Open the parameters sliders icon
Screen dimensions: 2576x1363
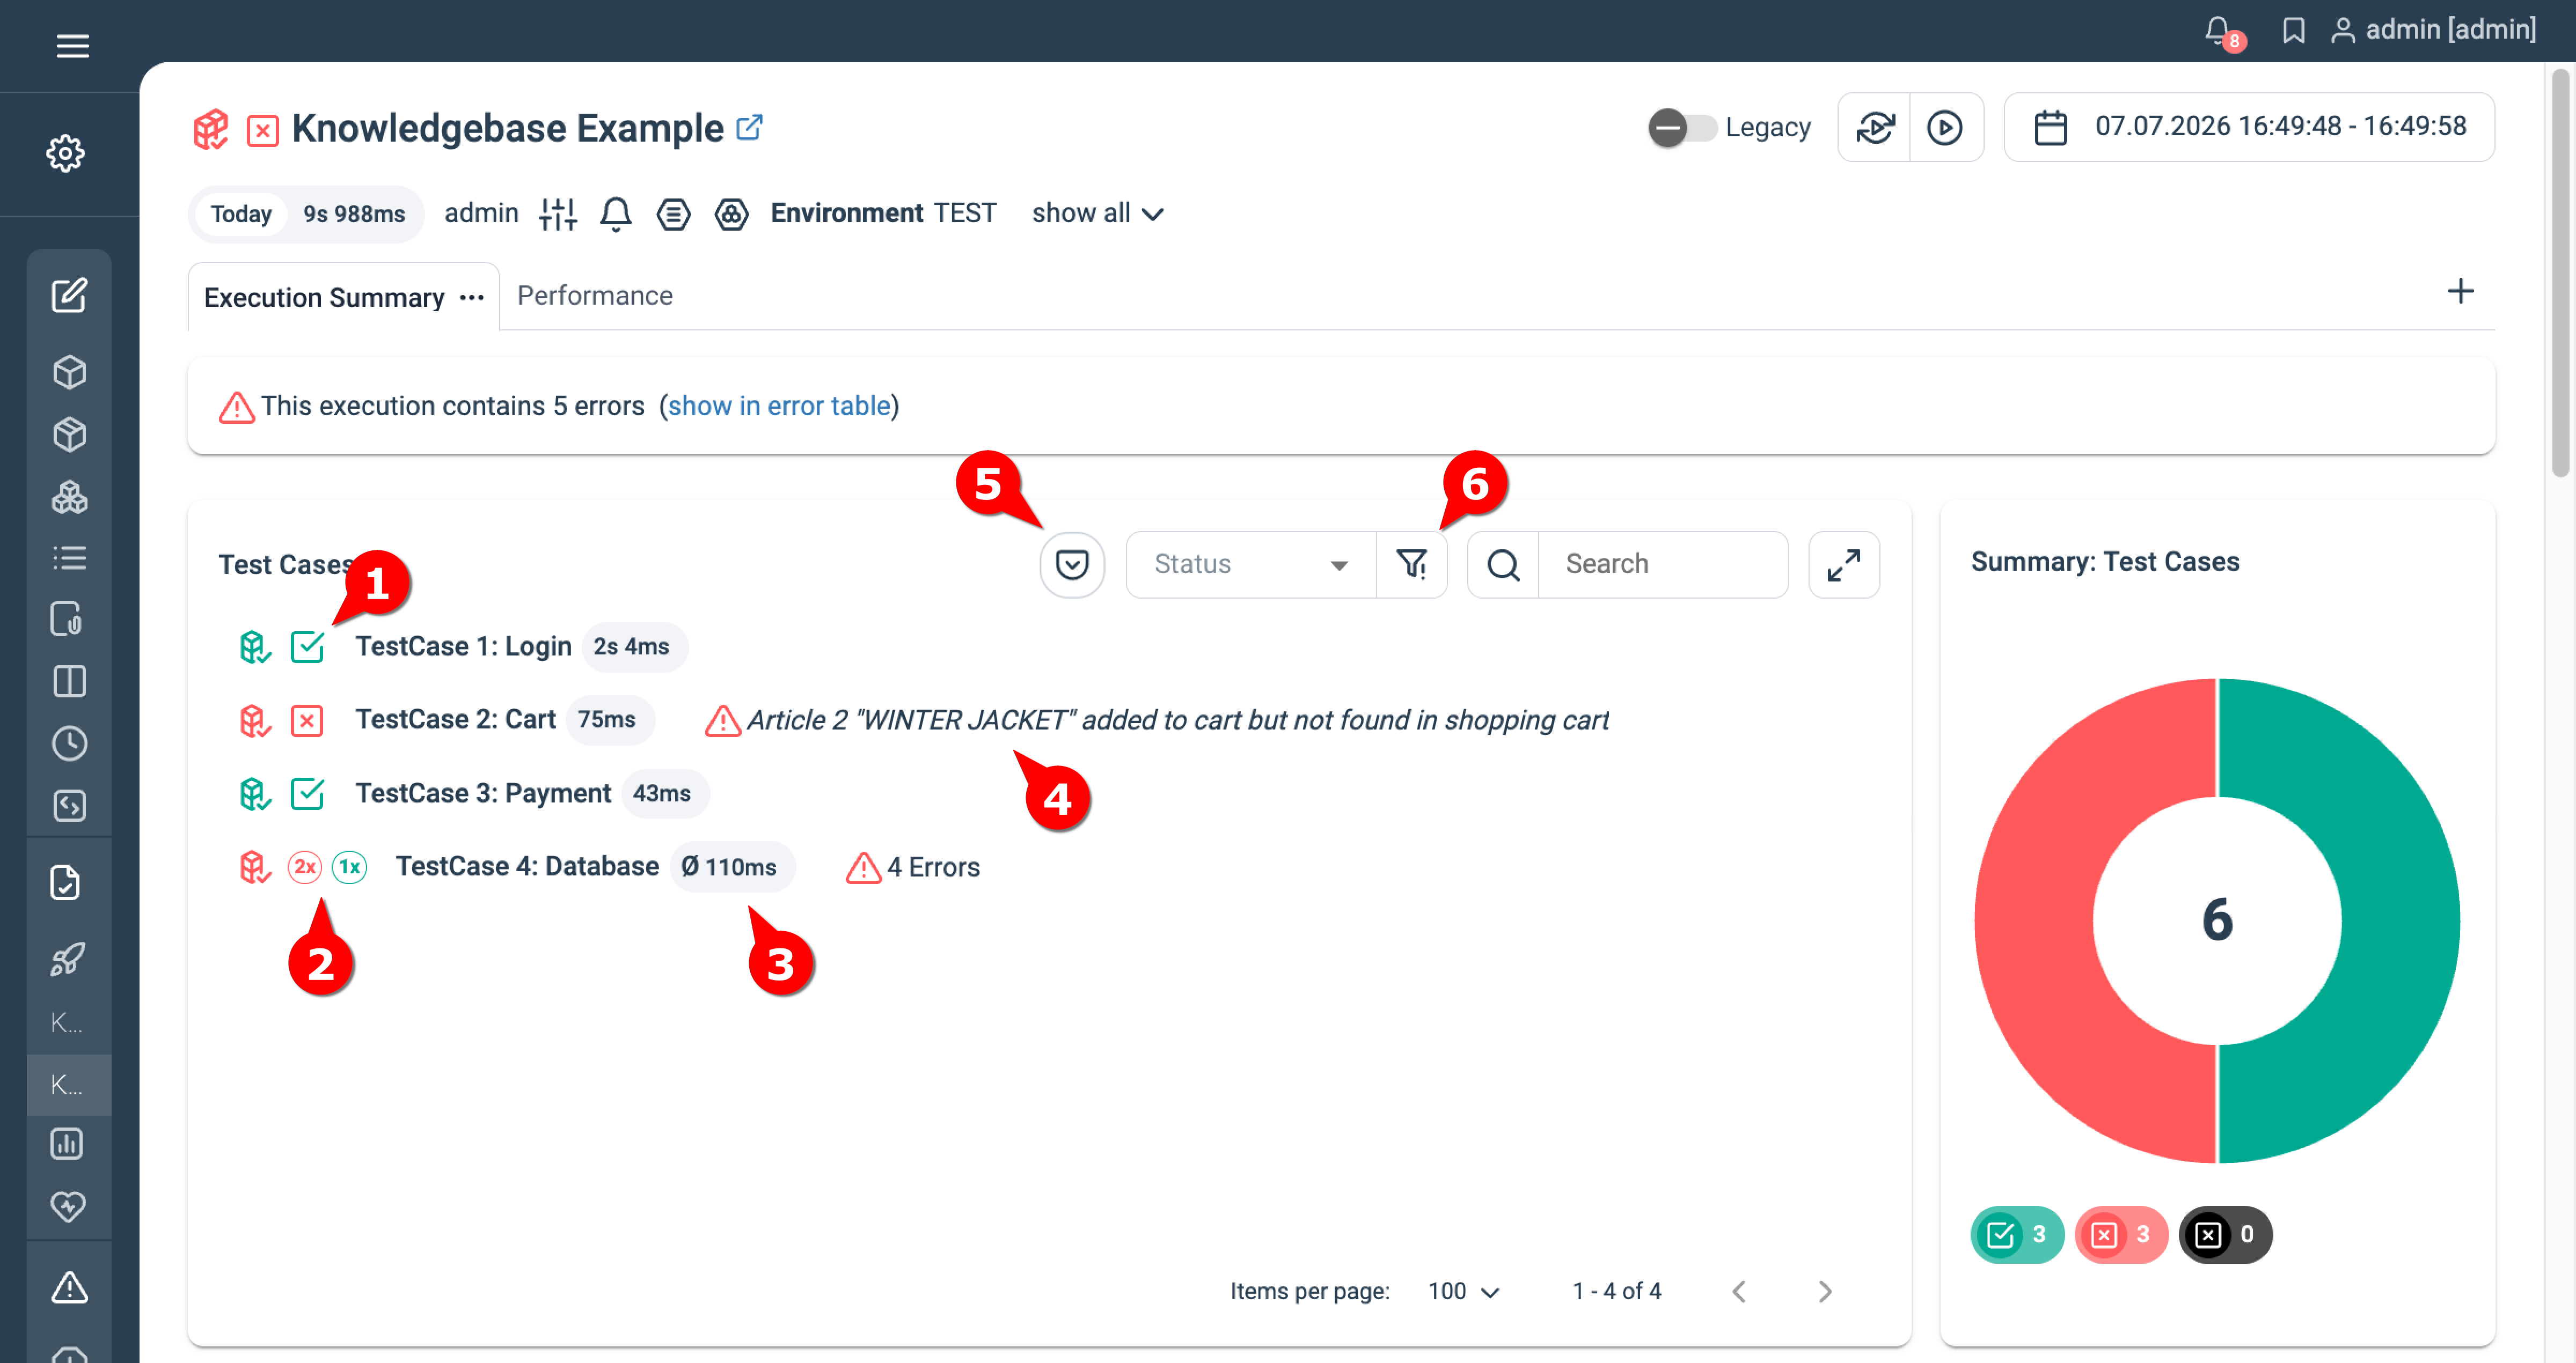coord(558,213)
